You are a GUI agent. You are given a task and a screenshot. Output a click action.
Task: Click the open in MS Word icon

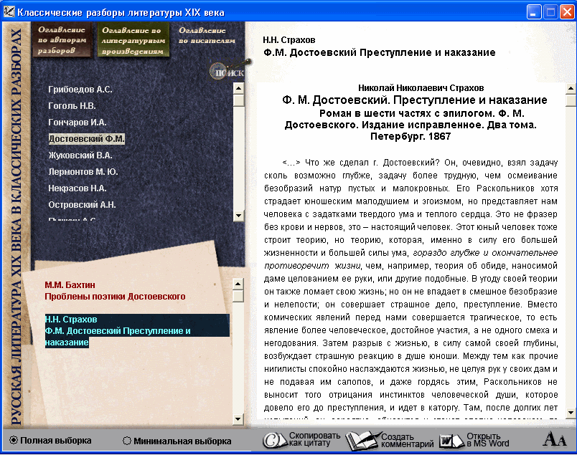(450, 440)
